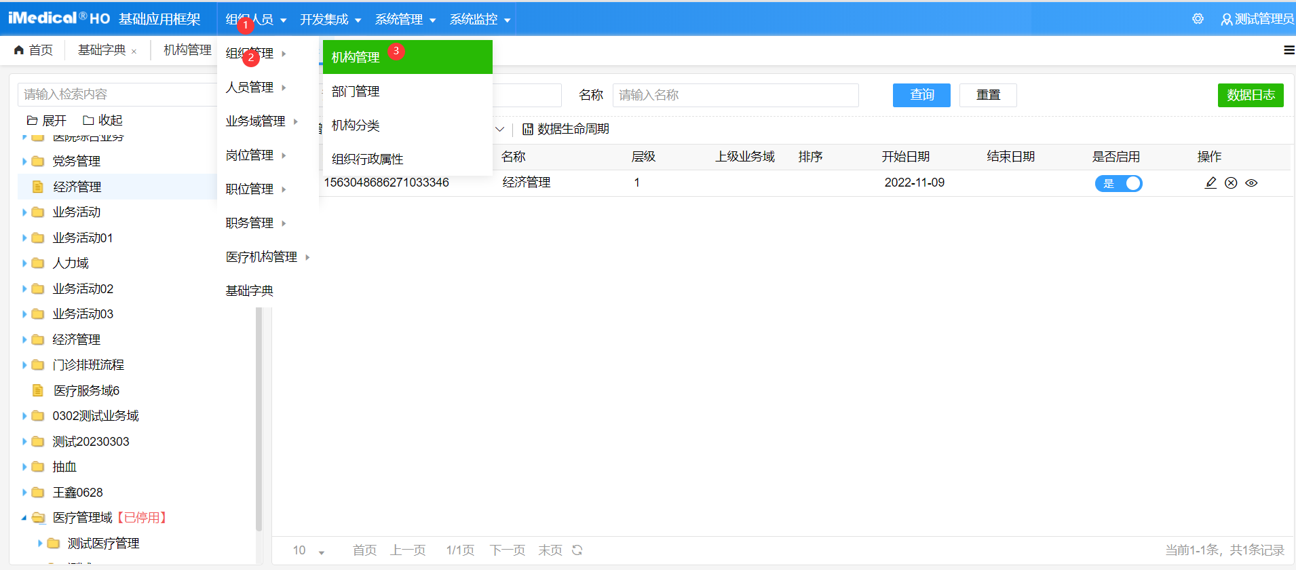
Task: Open the 系统监控 top menu
Action: (x=480, y=19)
